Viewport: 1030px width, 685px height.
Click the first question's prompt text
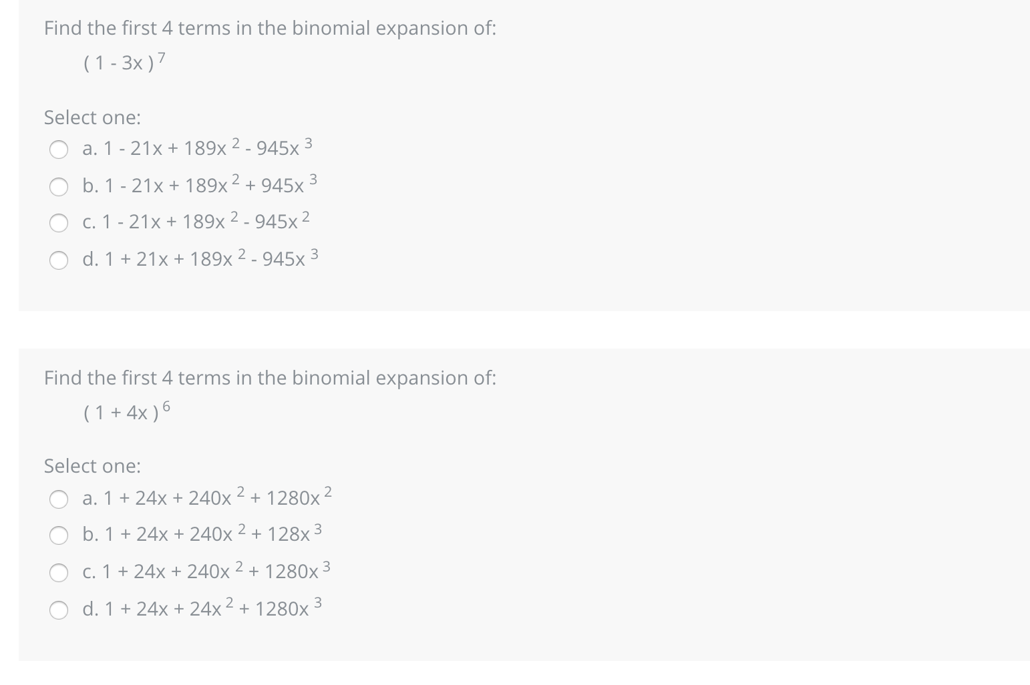click(x=269, y=28)
